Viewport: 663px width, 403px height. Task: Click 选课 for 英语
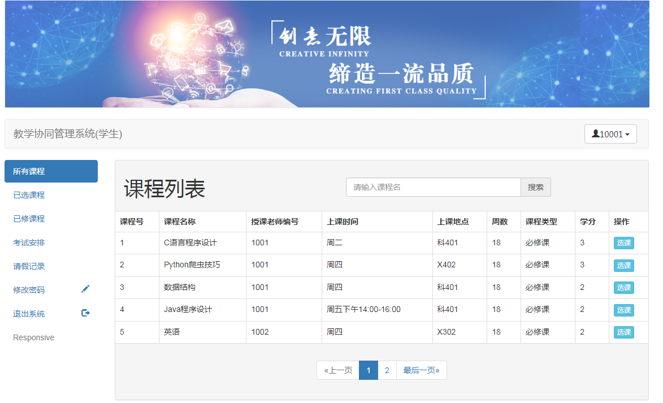[623, 332]
